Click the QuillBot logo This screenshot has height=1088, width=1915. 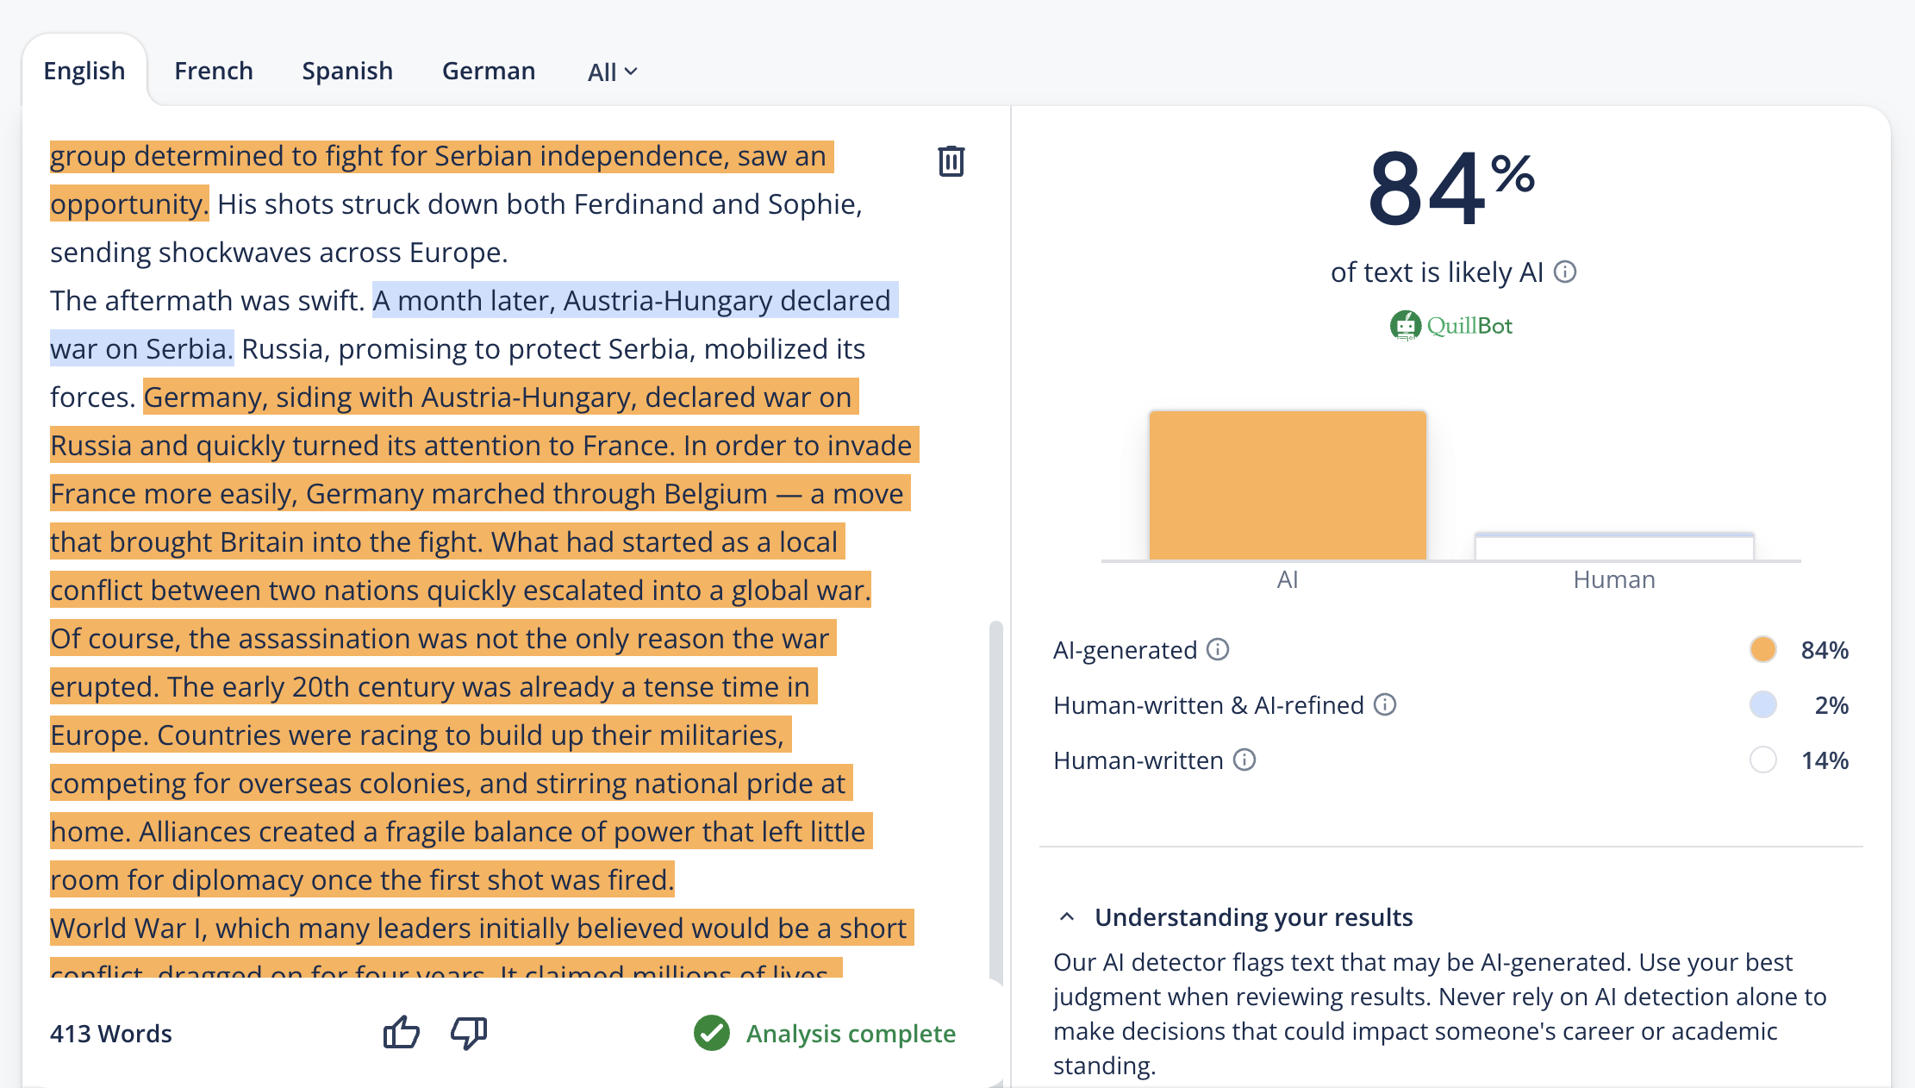pos(1451,326)
